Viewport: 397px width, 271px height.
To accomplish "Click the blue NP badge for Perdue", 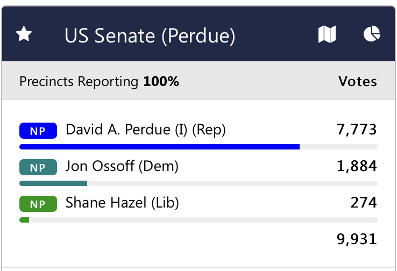I will pos(38,131).
